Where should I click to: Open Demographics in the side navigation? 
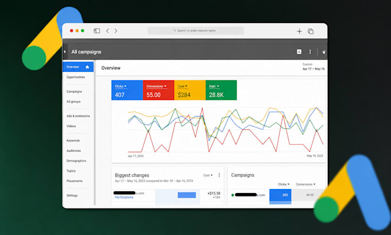coord(76,161)
